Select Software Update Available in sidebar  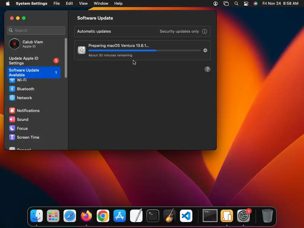pos(34,72)
